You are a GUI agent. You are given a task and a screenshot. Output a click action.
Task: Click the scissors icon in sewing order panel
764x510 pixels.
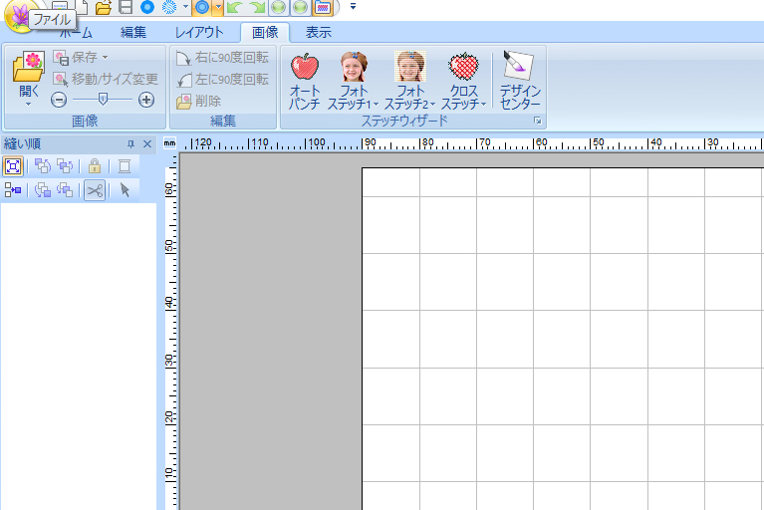click(x=95, y=190)
